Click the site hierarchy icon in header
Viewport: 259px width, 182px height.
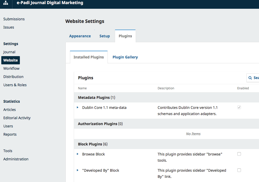click(6, 3)
